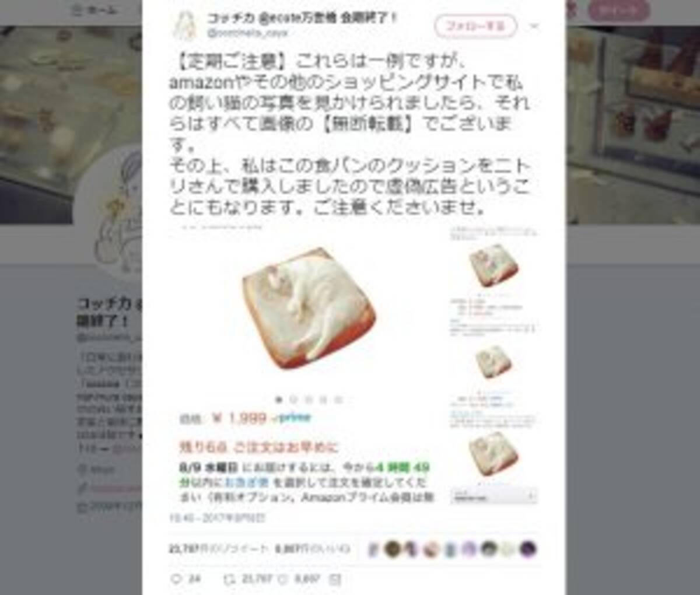Click the home icon in the top bar
700x595 pixels.
tap(76, 10)
